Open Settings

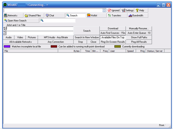(x=128, y=10)
